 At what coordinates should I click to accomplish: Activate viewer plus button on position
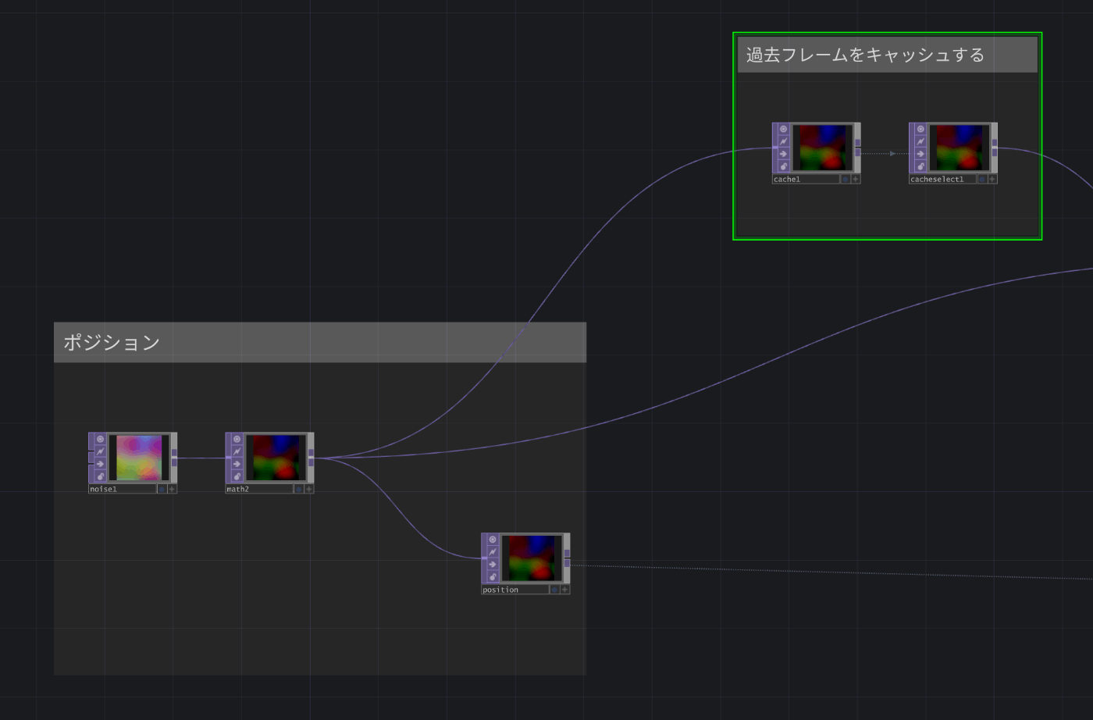[x=565, y=590]
